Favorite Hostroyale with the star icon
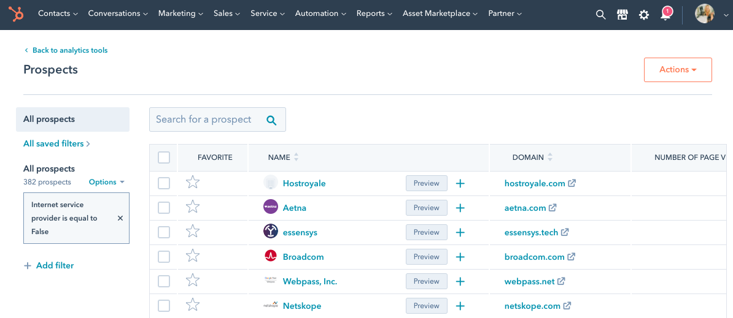 pos(193,183)
